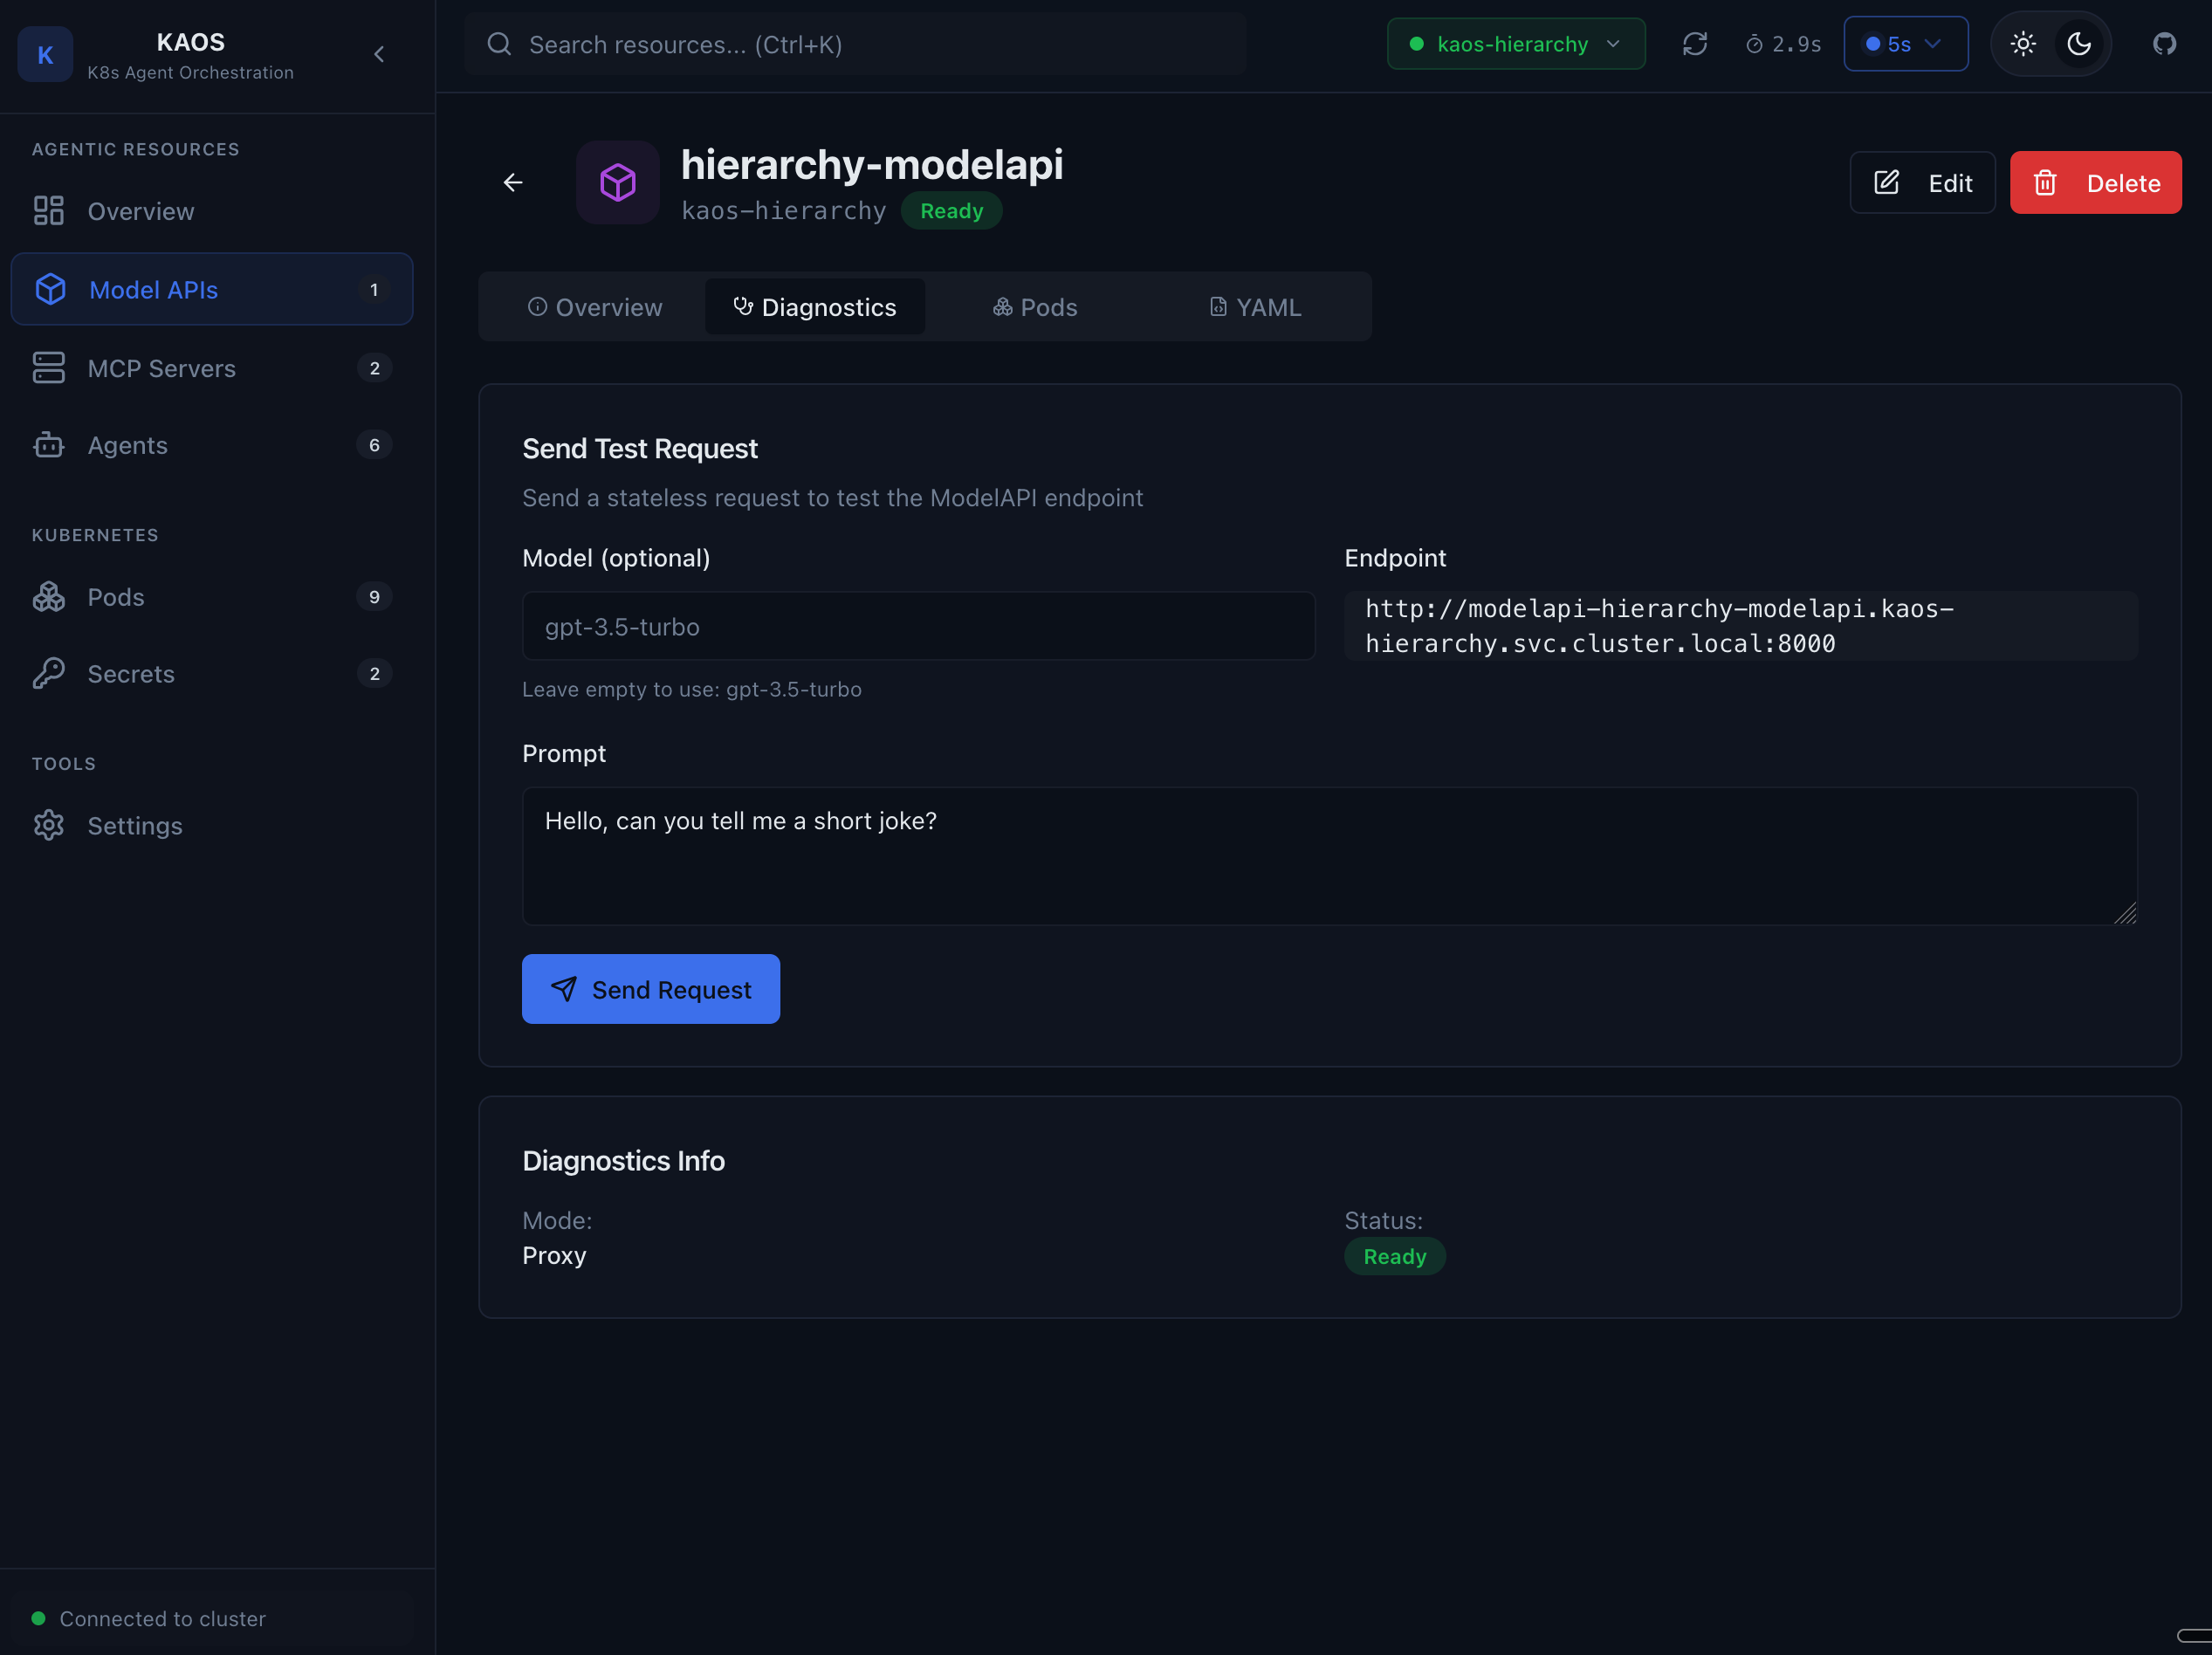Open Settings from the sidebar
This screenshot has height=1655, width=2212.
point(135,825)
